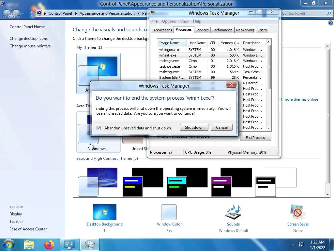
Task: Uncheck Abandon unsaved data and shut down
Action: coord(99,128)
